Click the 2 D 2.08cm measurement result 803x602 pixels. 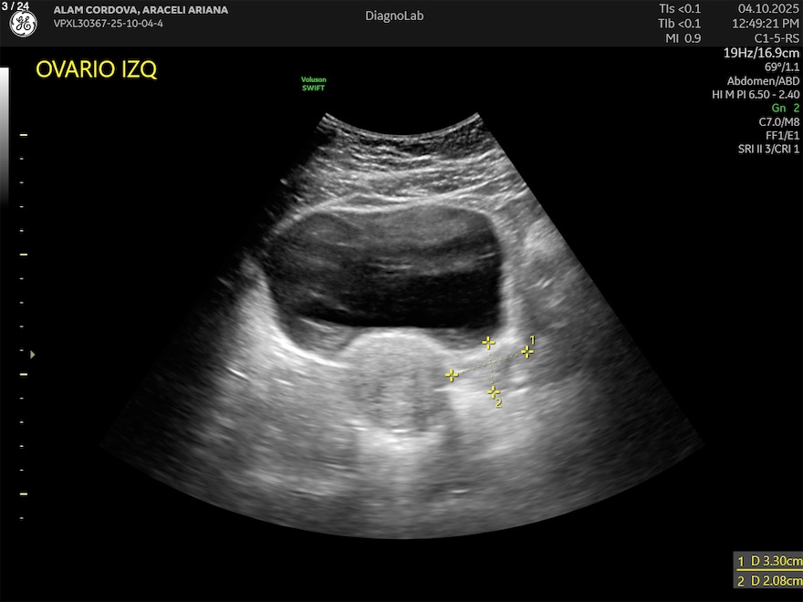coord(769,581)
